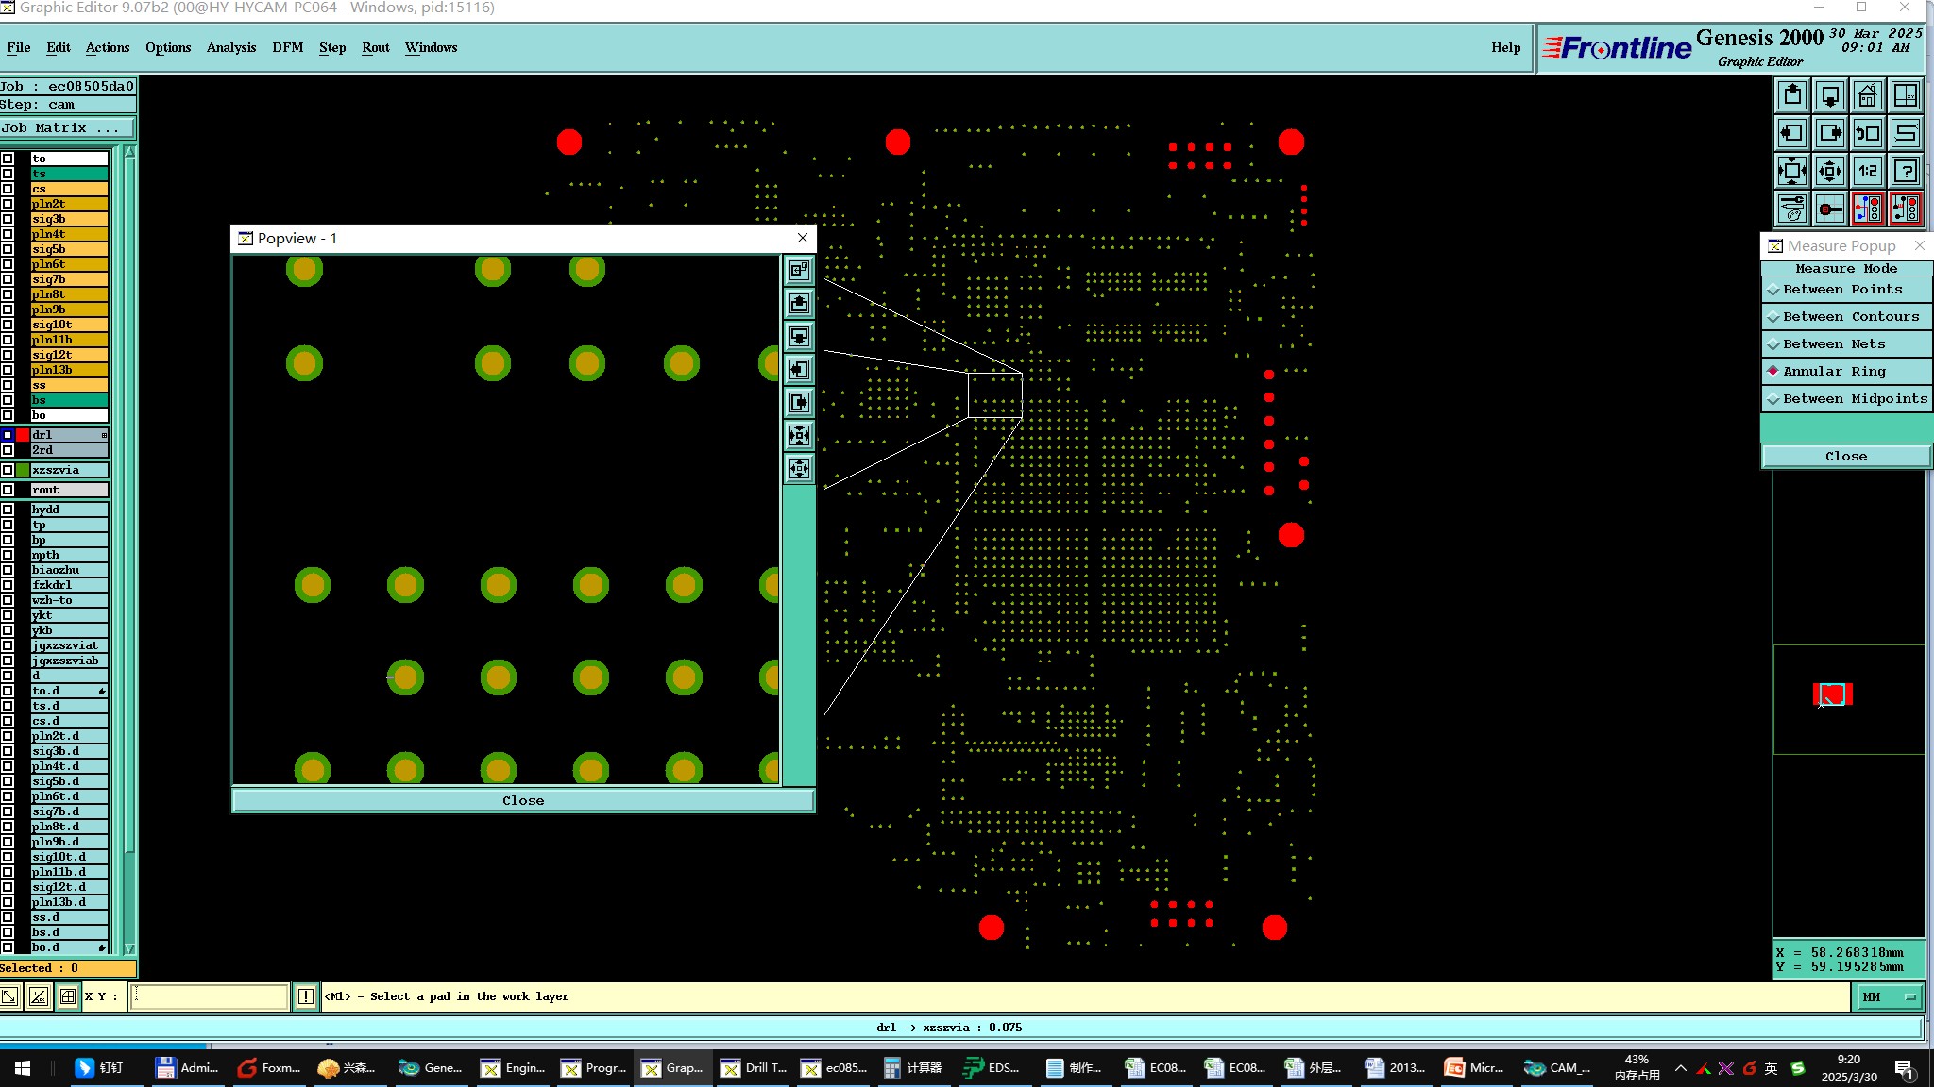Click the previous view (undo zoom) icon
1934x1087 pixels.
1868,133
